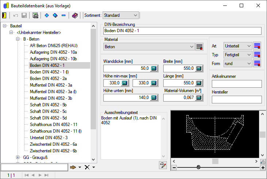Viewport: 267px width, 179px height.
Task: Click the plus zoom-in button under preview
Action: click(x=263, y=167)
